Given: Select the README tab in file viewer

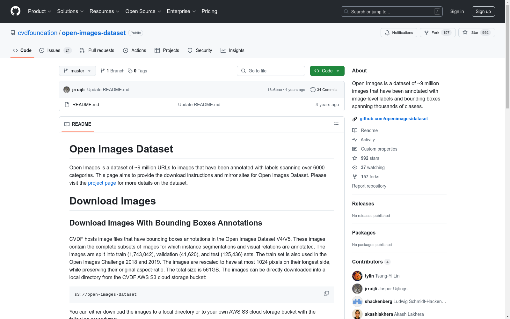Looking at the screenshot, I should 78,124.
